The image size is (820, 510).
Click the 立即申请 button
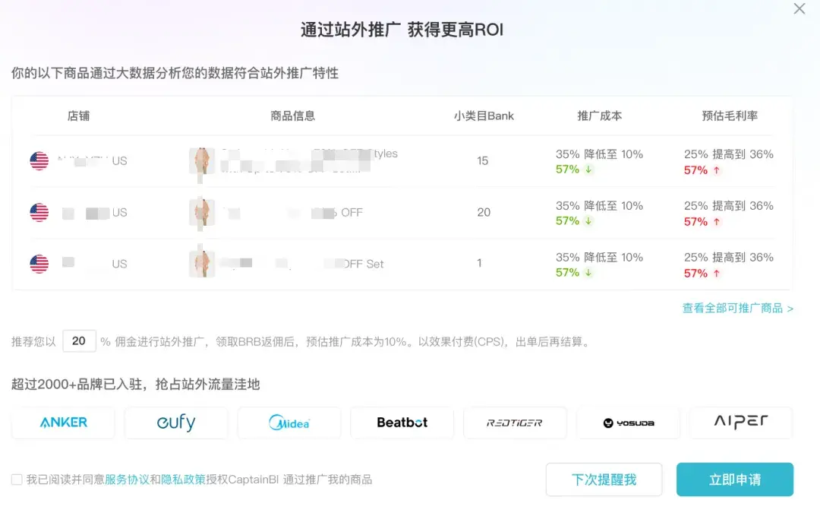tap(734, 480)
